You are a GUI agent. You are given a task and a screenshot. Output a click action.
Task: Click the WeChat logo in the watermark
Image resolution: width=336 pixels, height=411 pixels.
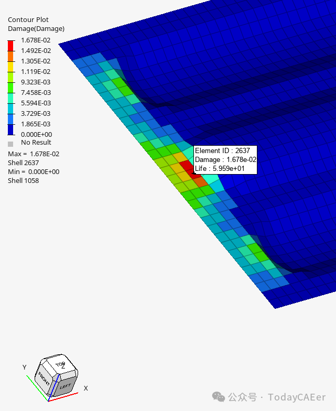(x=219, y=397)
